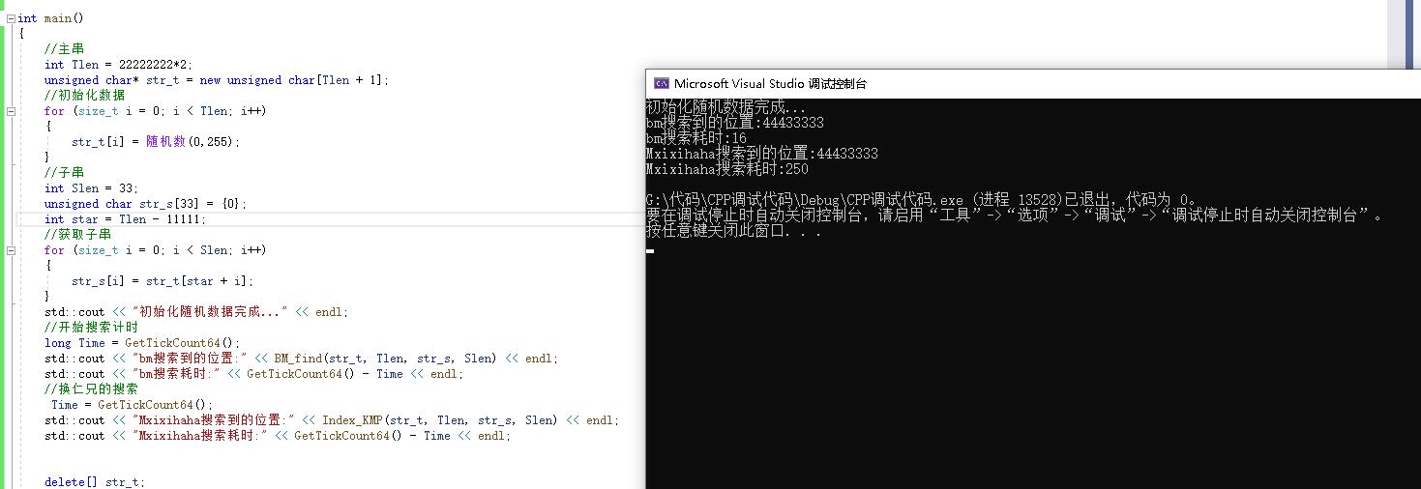Collapse the int main() function block
The width and height of the screenshot is (1421, 489).
pyautogui.click(x=11, y=18)
